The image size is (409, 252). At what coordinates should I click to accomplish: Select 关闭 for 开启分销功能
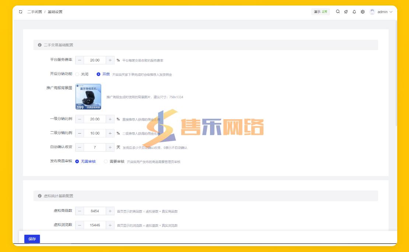(77, 74)
